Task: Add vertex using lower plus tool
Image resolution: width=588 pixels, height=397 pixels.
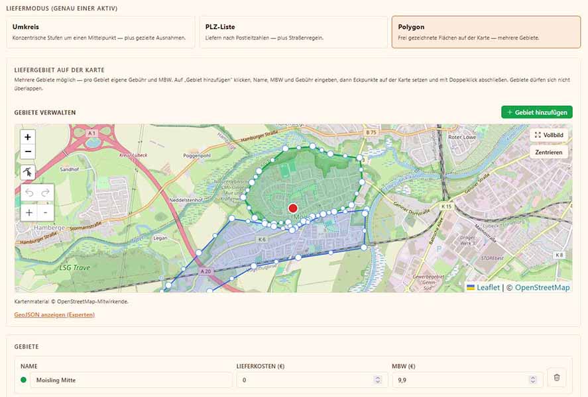Action: [x=29, y=212]
